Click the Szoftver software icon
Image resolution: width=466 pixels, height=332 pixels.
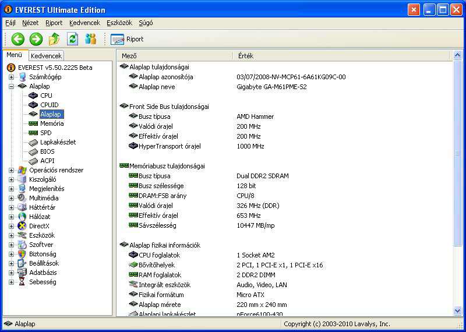[22, 245]
